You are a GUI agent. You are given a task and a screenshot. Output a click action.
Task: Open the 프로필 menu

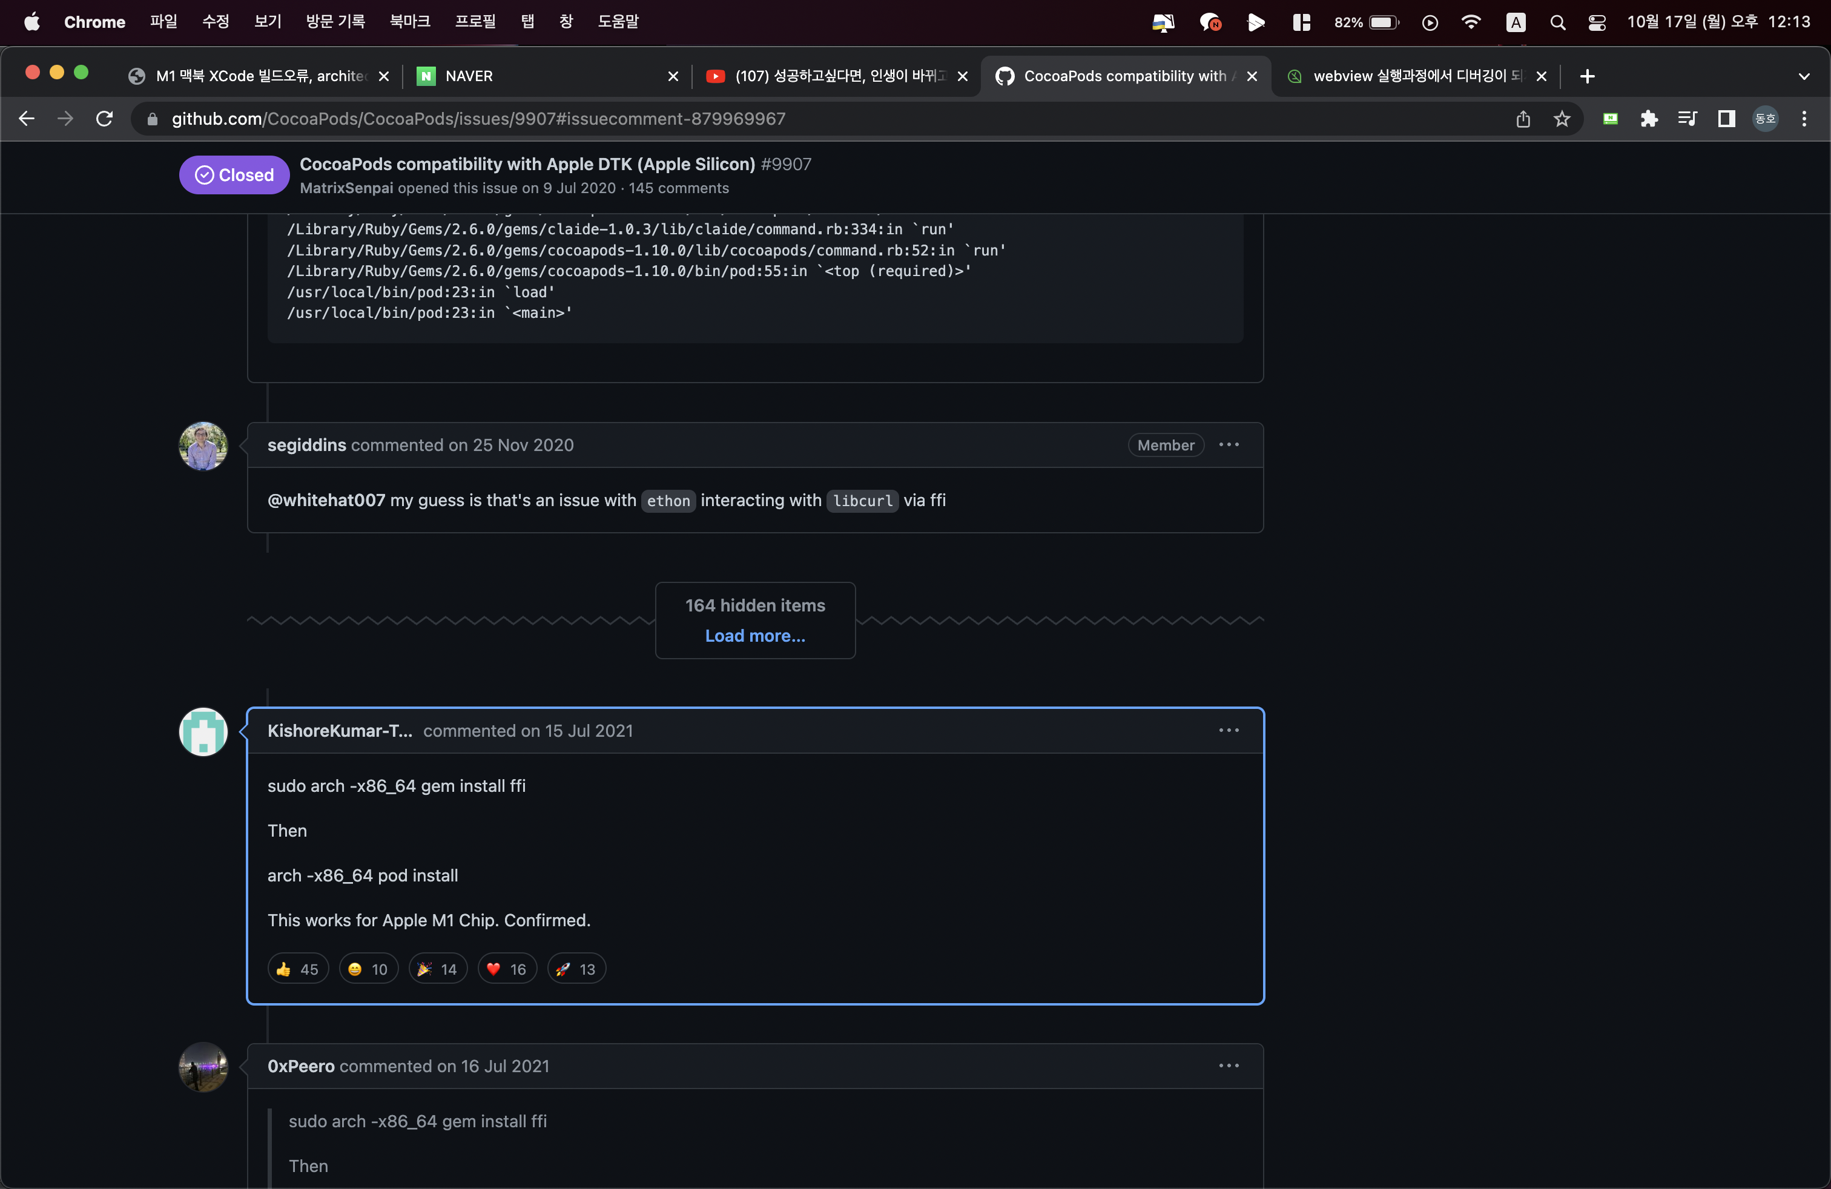click(x=475, y=22)
